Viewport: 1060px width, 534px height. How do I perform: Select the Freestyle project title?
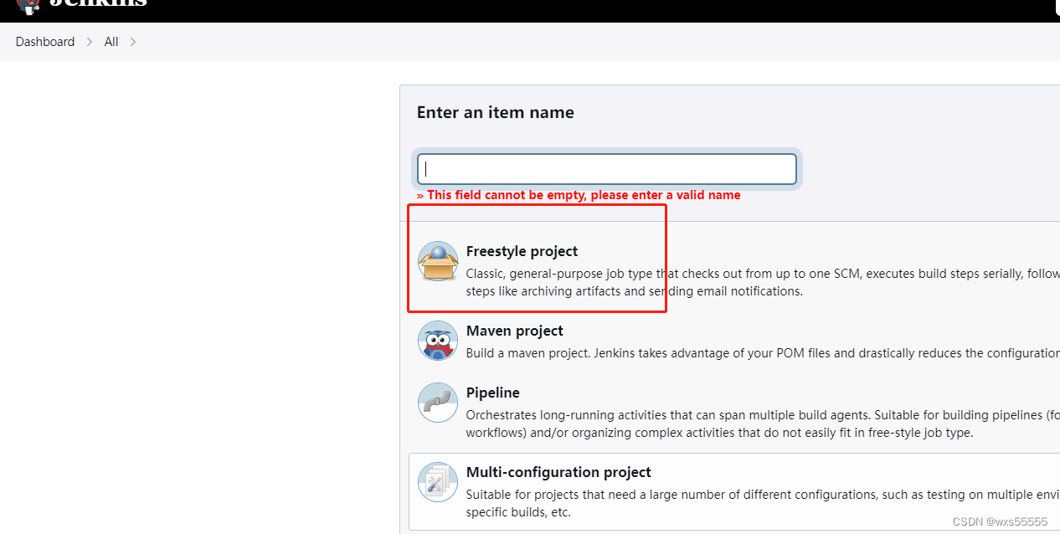pyautogui.click(x=522, y=251)
